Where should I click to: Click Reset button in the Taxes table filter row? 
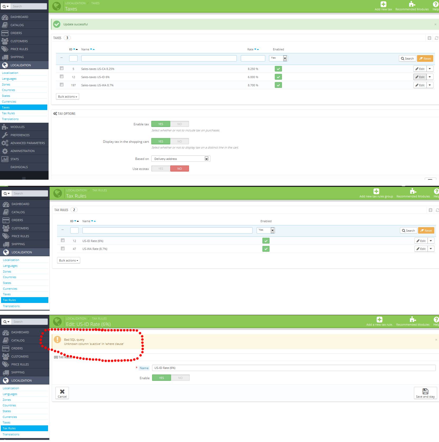coord(425,59)
